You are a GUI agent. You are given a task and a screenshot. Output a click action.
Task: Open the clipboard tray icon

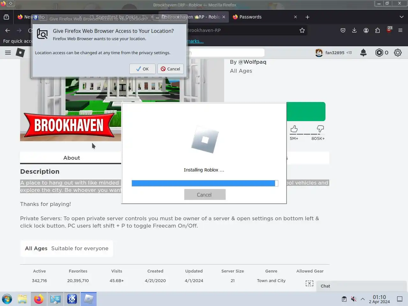coord(344,299)
